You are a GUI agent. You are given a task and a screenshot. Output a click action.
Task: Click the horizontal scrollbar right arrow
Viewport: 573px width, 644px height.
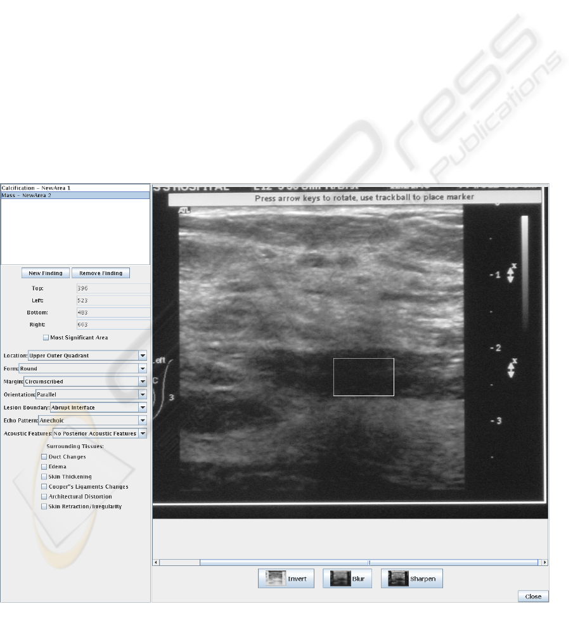[544, 562]
